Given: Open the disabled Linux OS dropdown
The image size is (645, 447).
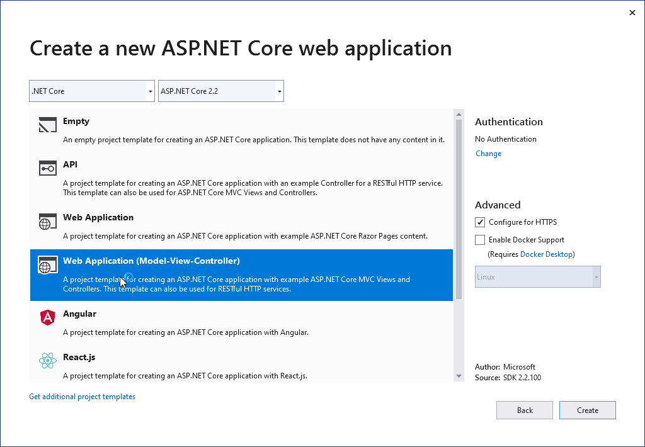Looking at the screenshot, I should point(538,277).
